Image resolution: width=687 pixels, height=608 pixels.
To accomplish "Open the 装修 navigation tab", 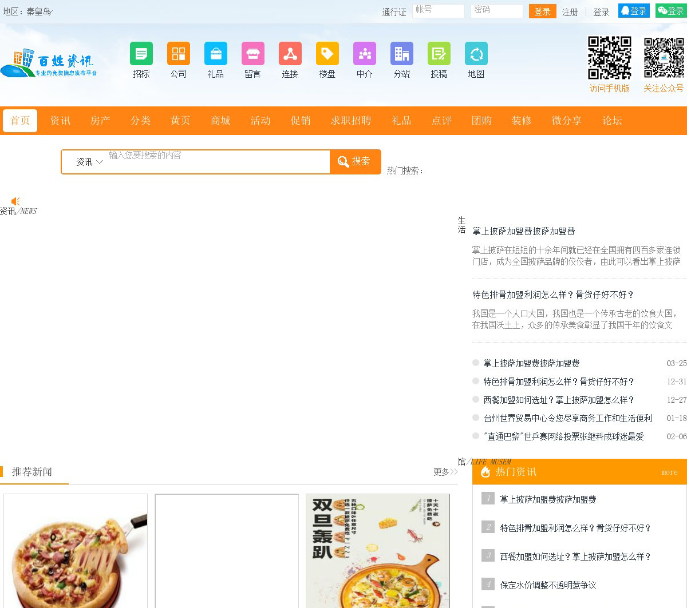I will click(x=522, y=121).
